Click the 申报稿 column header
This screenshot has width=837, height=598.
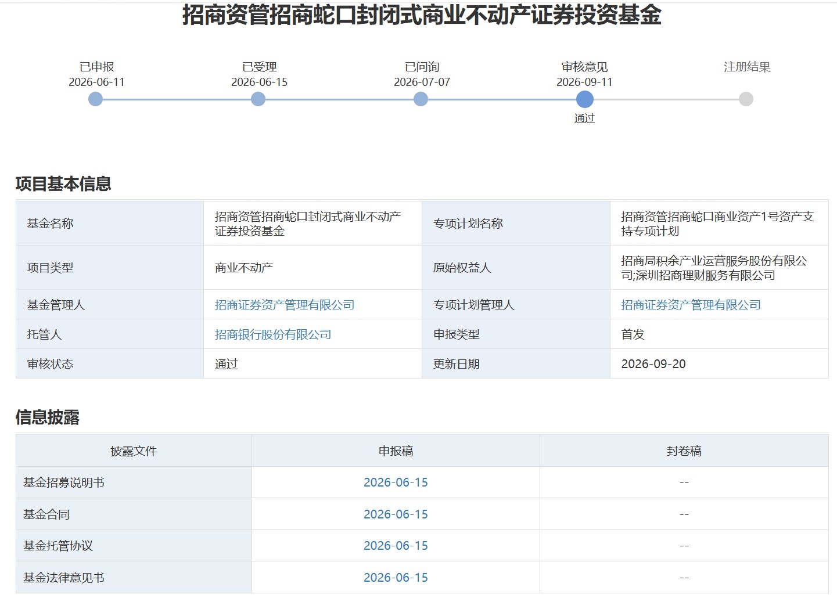point(396,451)
